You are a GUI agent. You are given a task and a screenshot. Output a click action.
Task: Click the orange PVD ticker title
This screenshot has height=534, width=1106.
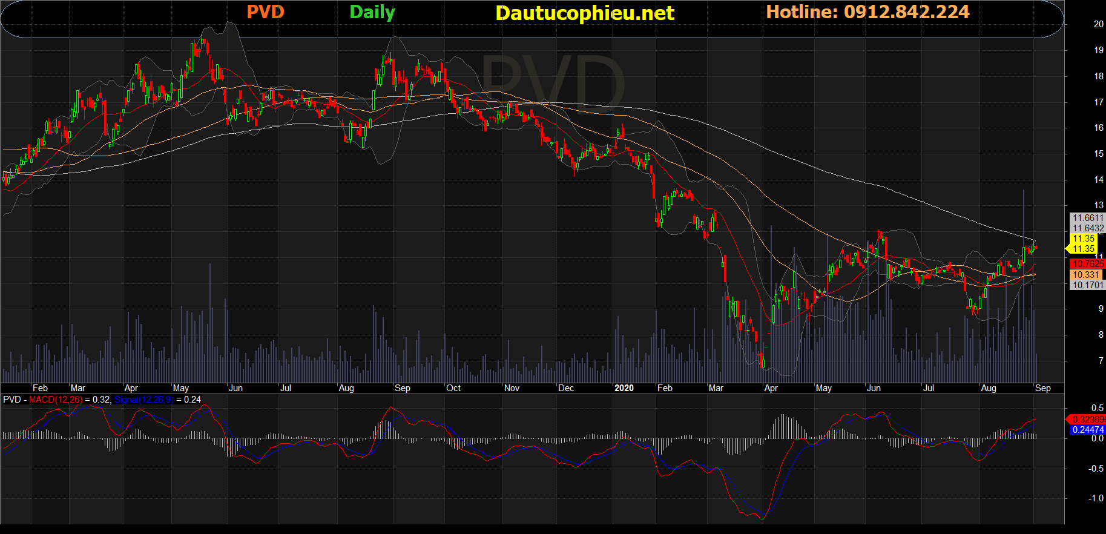pyautogui.click(x=265, y=12)
